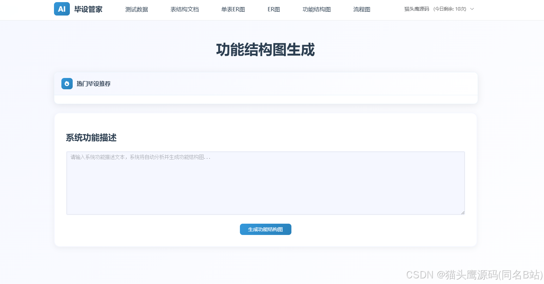The height and width of the screenshot is (284, 544).
Task: Expand the user dropdown chevron arrow
Action: (472, 9)
